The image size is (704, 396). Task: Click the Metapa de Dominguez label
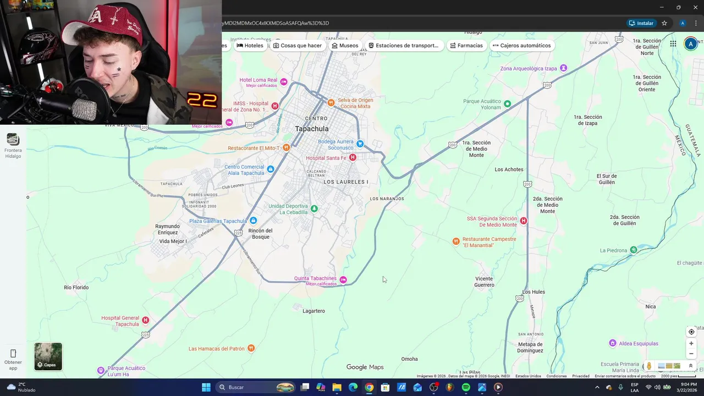530,348
